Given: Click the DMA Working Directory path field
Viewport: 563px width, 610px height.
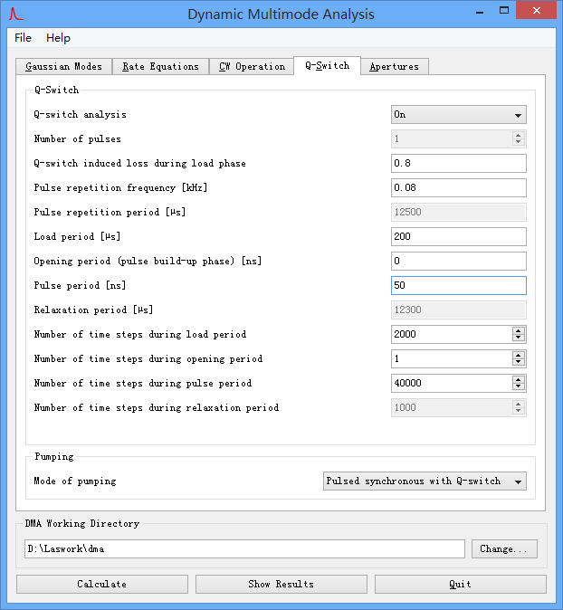Looking at the screenshot, I should pos(244,549).
